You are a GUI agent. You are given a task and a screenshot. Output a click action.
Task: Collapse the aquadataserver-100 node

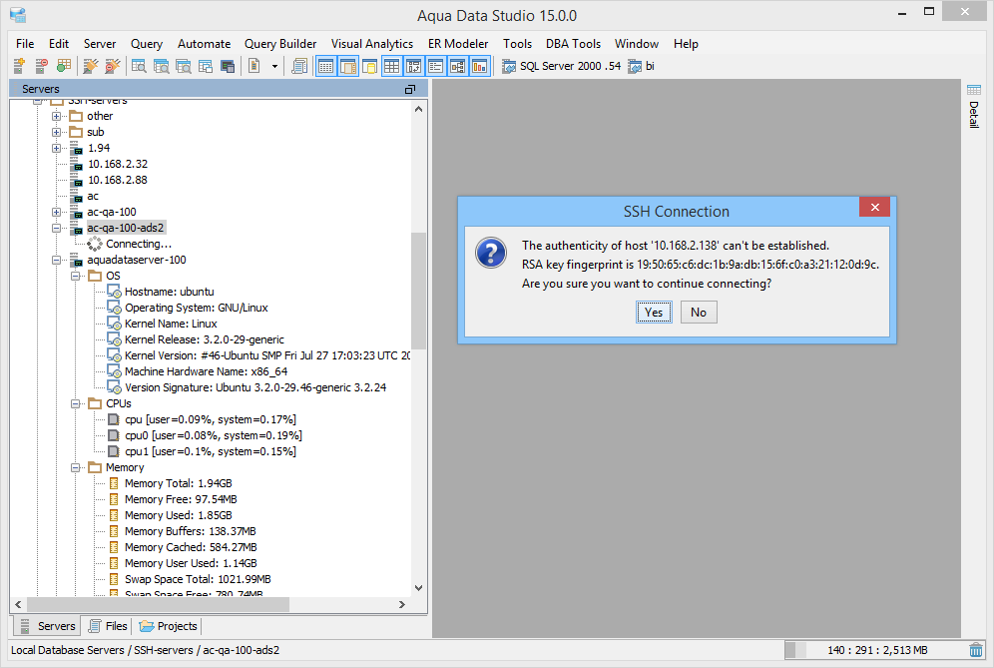[57, 260]
